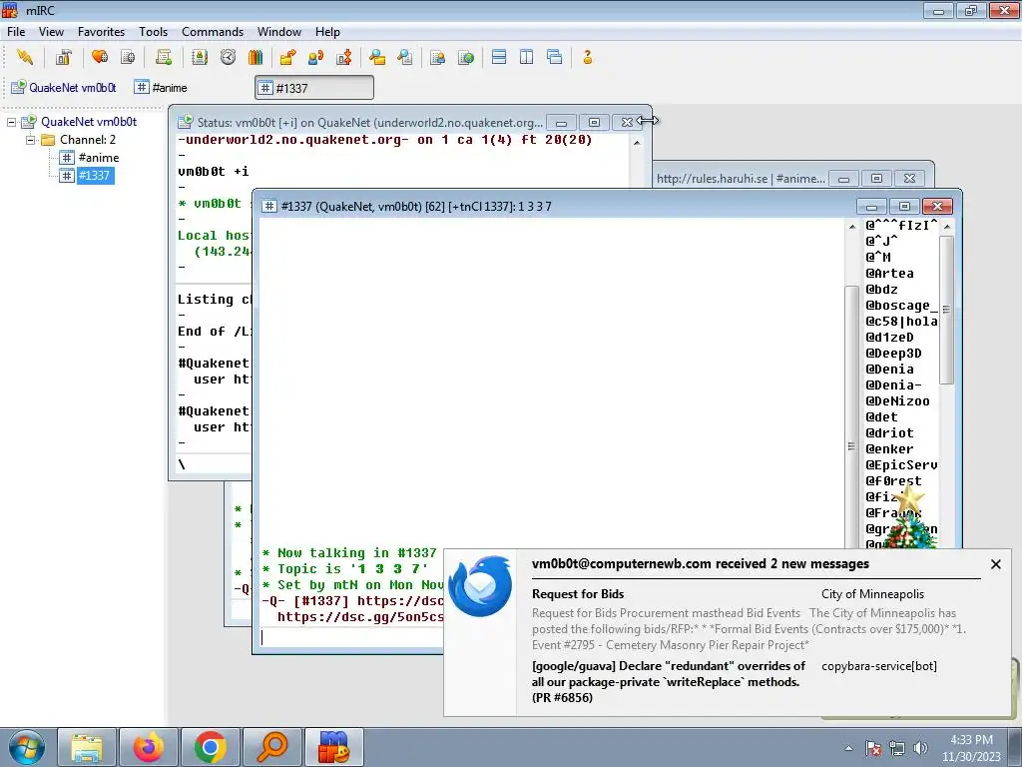Viewport: 1022px width, 767px height.
Task: Click the Thunderbird icon in notification
Action: tap(480, 586)
